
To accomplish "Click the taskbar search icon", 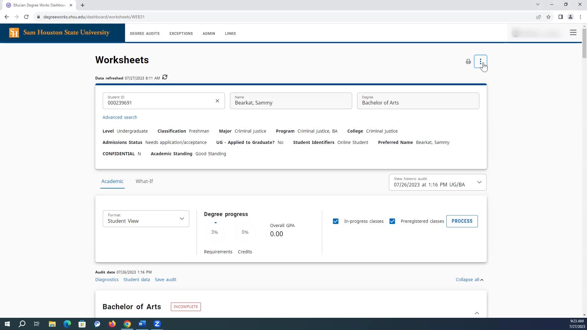I will pyautogui.click(x=22, y=324).
